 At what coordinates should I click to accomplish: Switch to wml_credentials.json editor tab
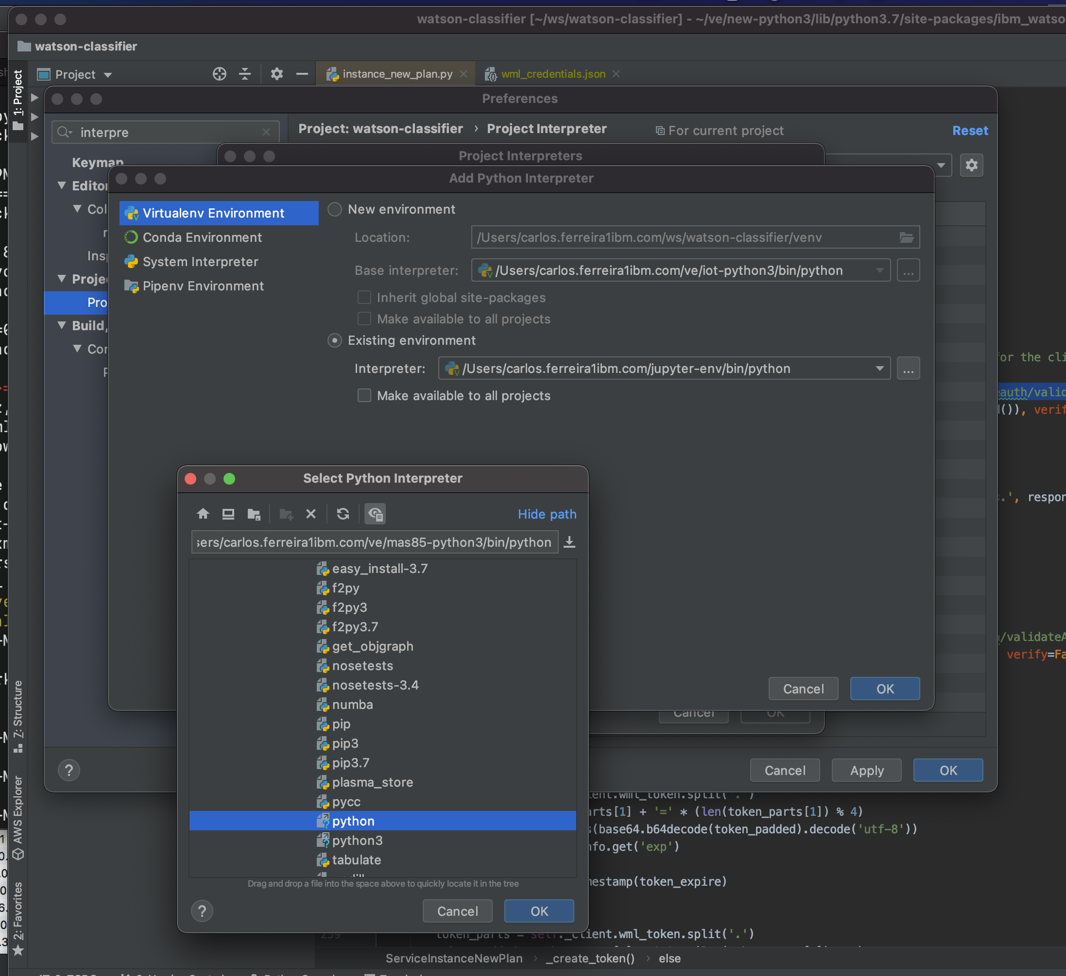[553, 74]
